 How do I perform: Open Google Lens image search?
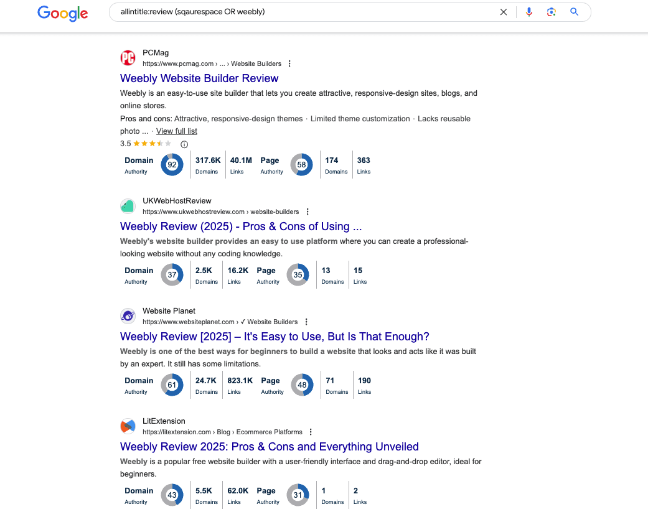point(551,12)
